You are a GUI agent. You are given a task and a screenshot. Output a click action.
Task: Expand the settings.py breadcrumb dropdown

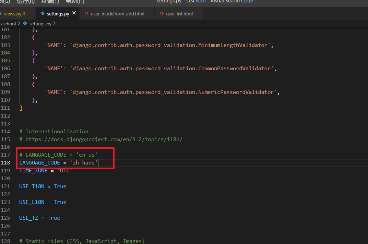tap(40, 24)
